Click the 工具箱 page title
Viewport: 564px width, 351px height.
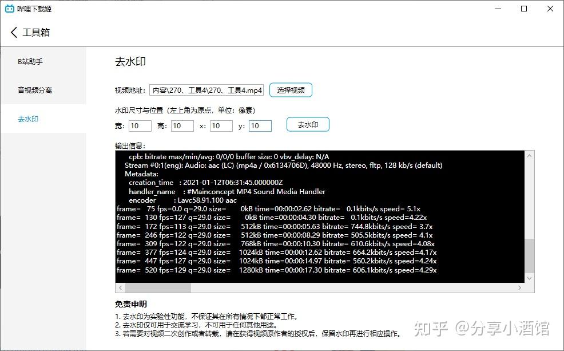(x=36, y=33)
